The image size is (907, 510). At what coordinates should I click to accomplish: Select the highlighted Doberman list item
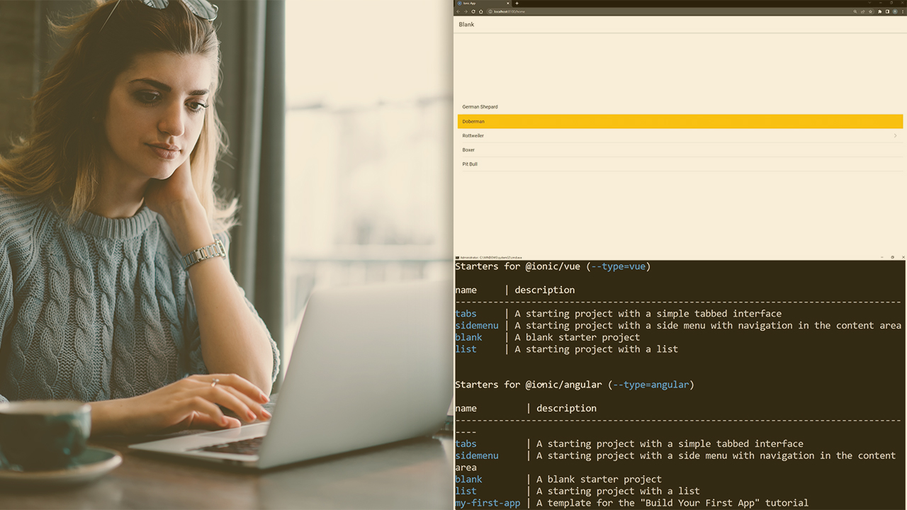tap(680, 121)
